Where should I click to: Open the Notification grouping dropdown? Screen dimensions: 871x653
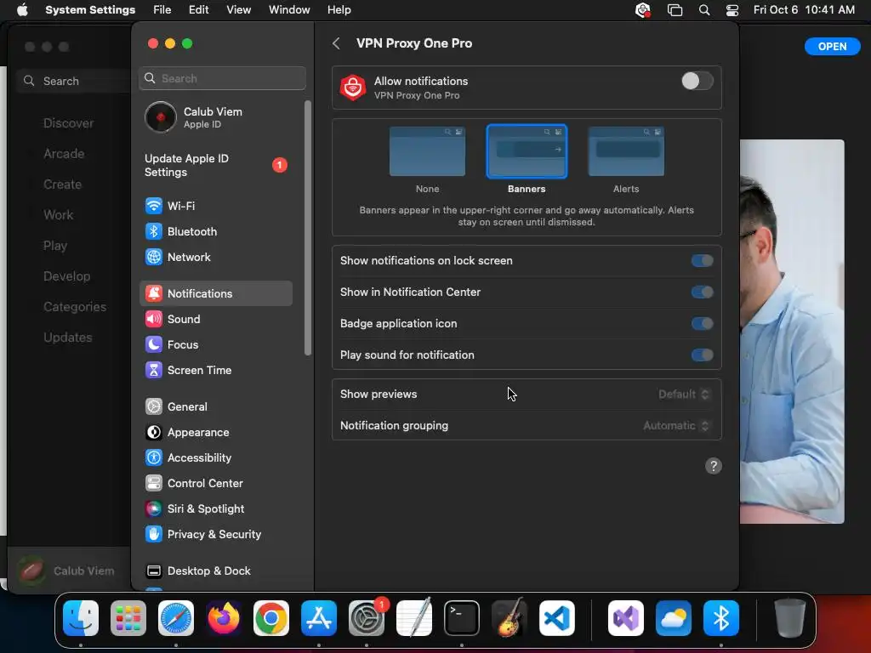click(676, 426)
